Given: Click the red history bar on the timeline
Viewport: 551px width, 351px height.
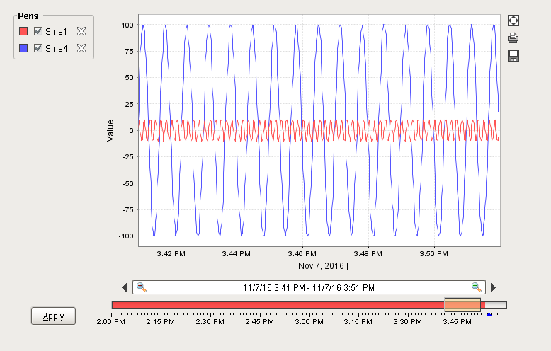Looking at the screenshot, I should (x=276, y=305).
